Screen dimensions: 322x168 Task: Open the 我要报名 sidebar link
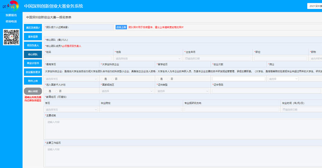click(x=11, y=15)
